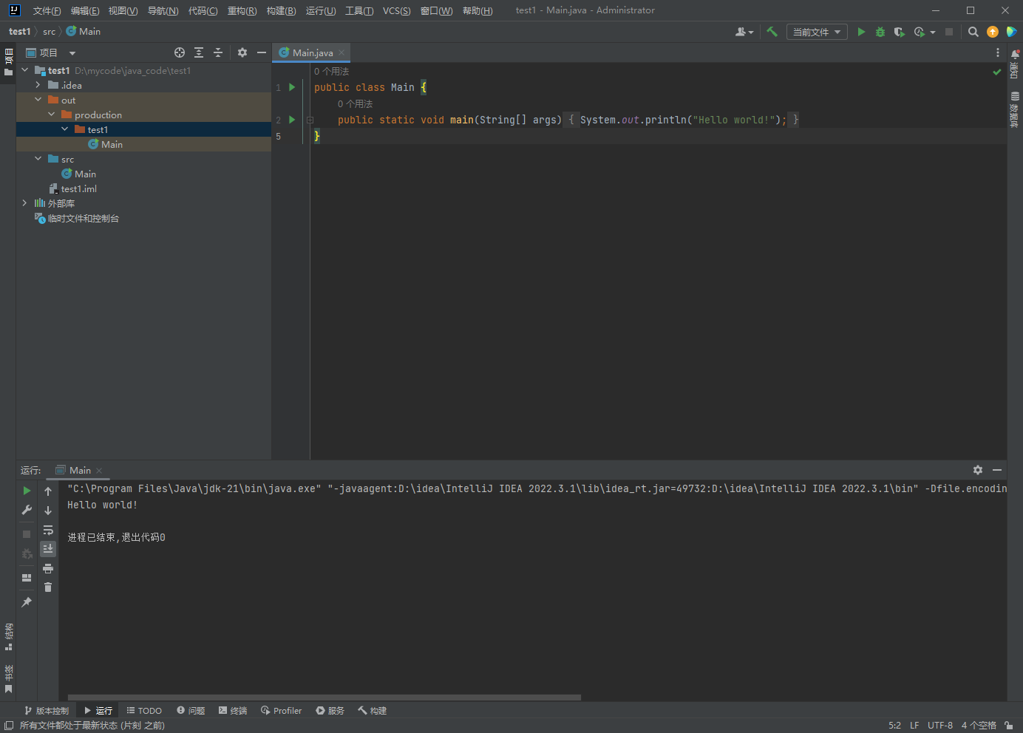Open editor tab options three dots
The height and width of the screenshot is (733, 1023).
pos(998,52)
